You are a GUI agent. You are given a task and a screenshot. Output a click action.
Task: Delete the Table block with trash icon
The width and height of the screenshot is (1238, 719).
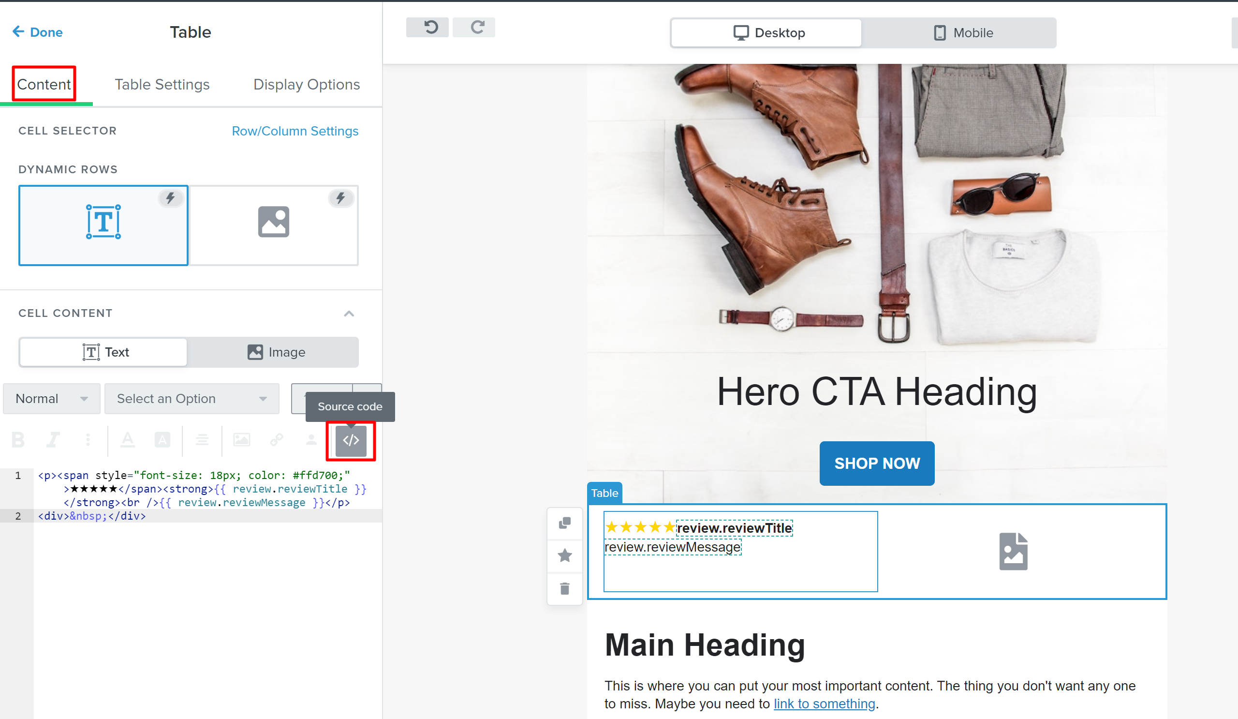click(x=564, y=588)
